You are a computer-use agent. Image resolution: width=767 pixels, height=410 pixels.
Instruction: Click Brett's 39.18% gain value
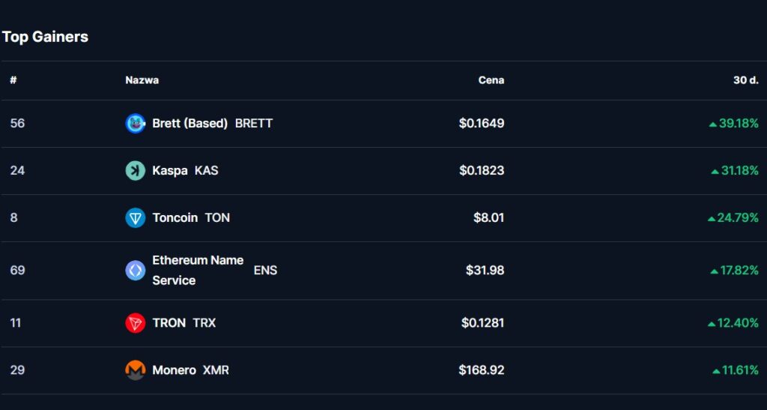pos(739,123)
